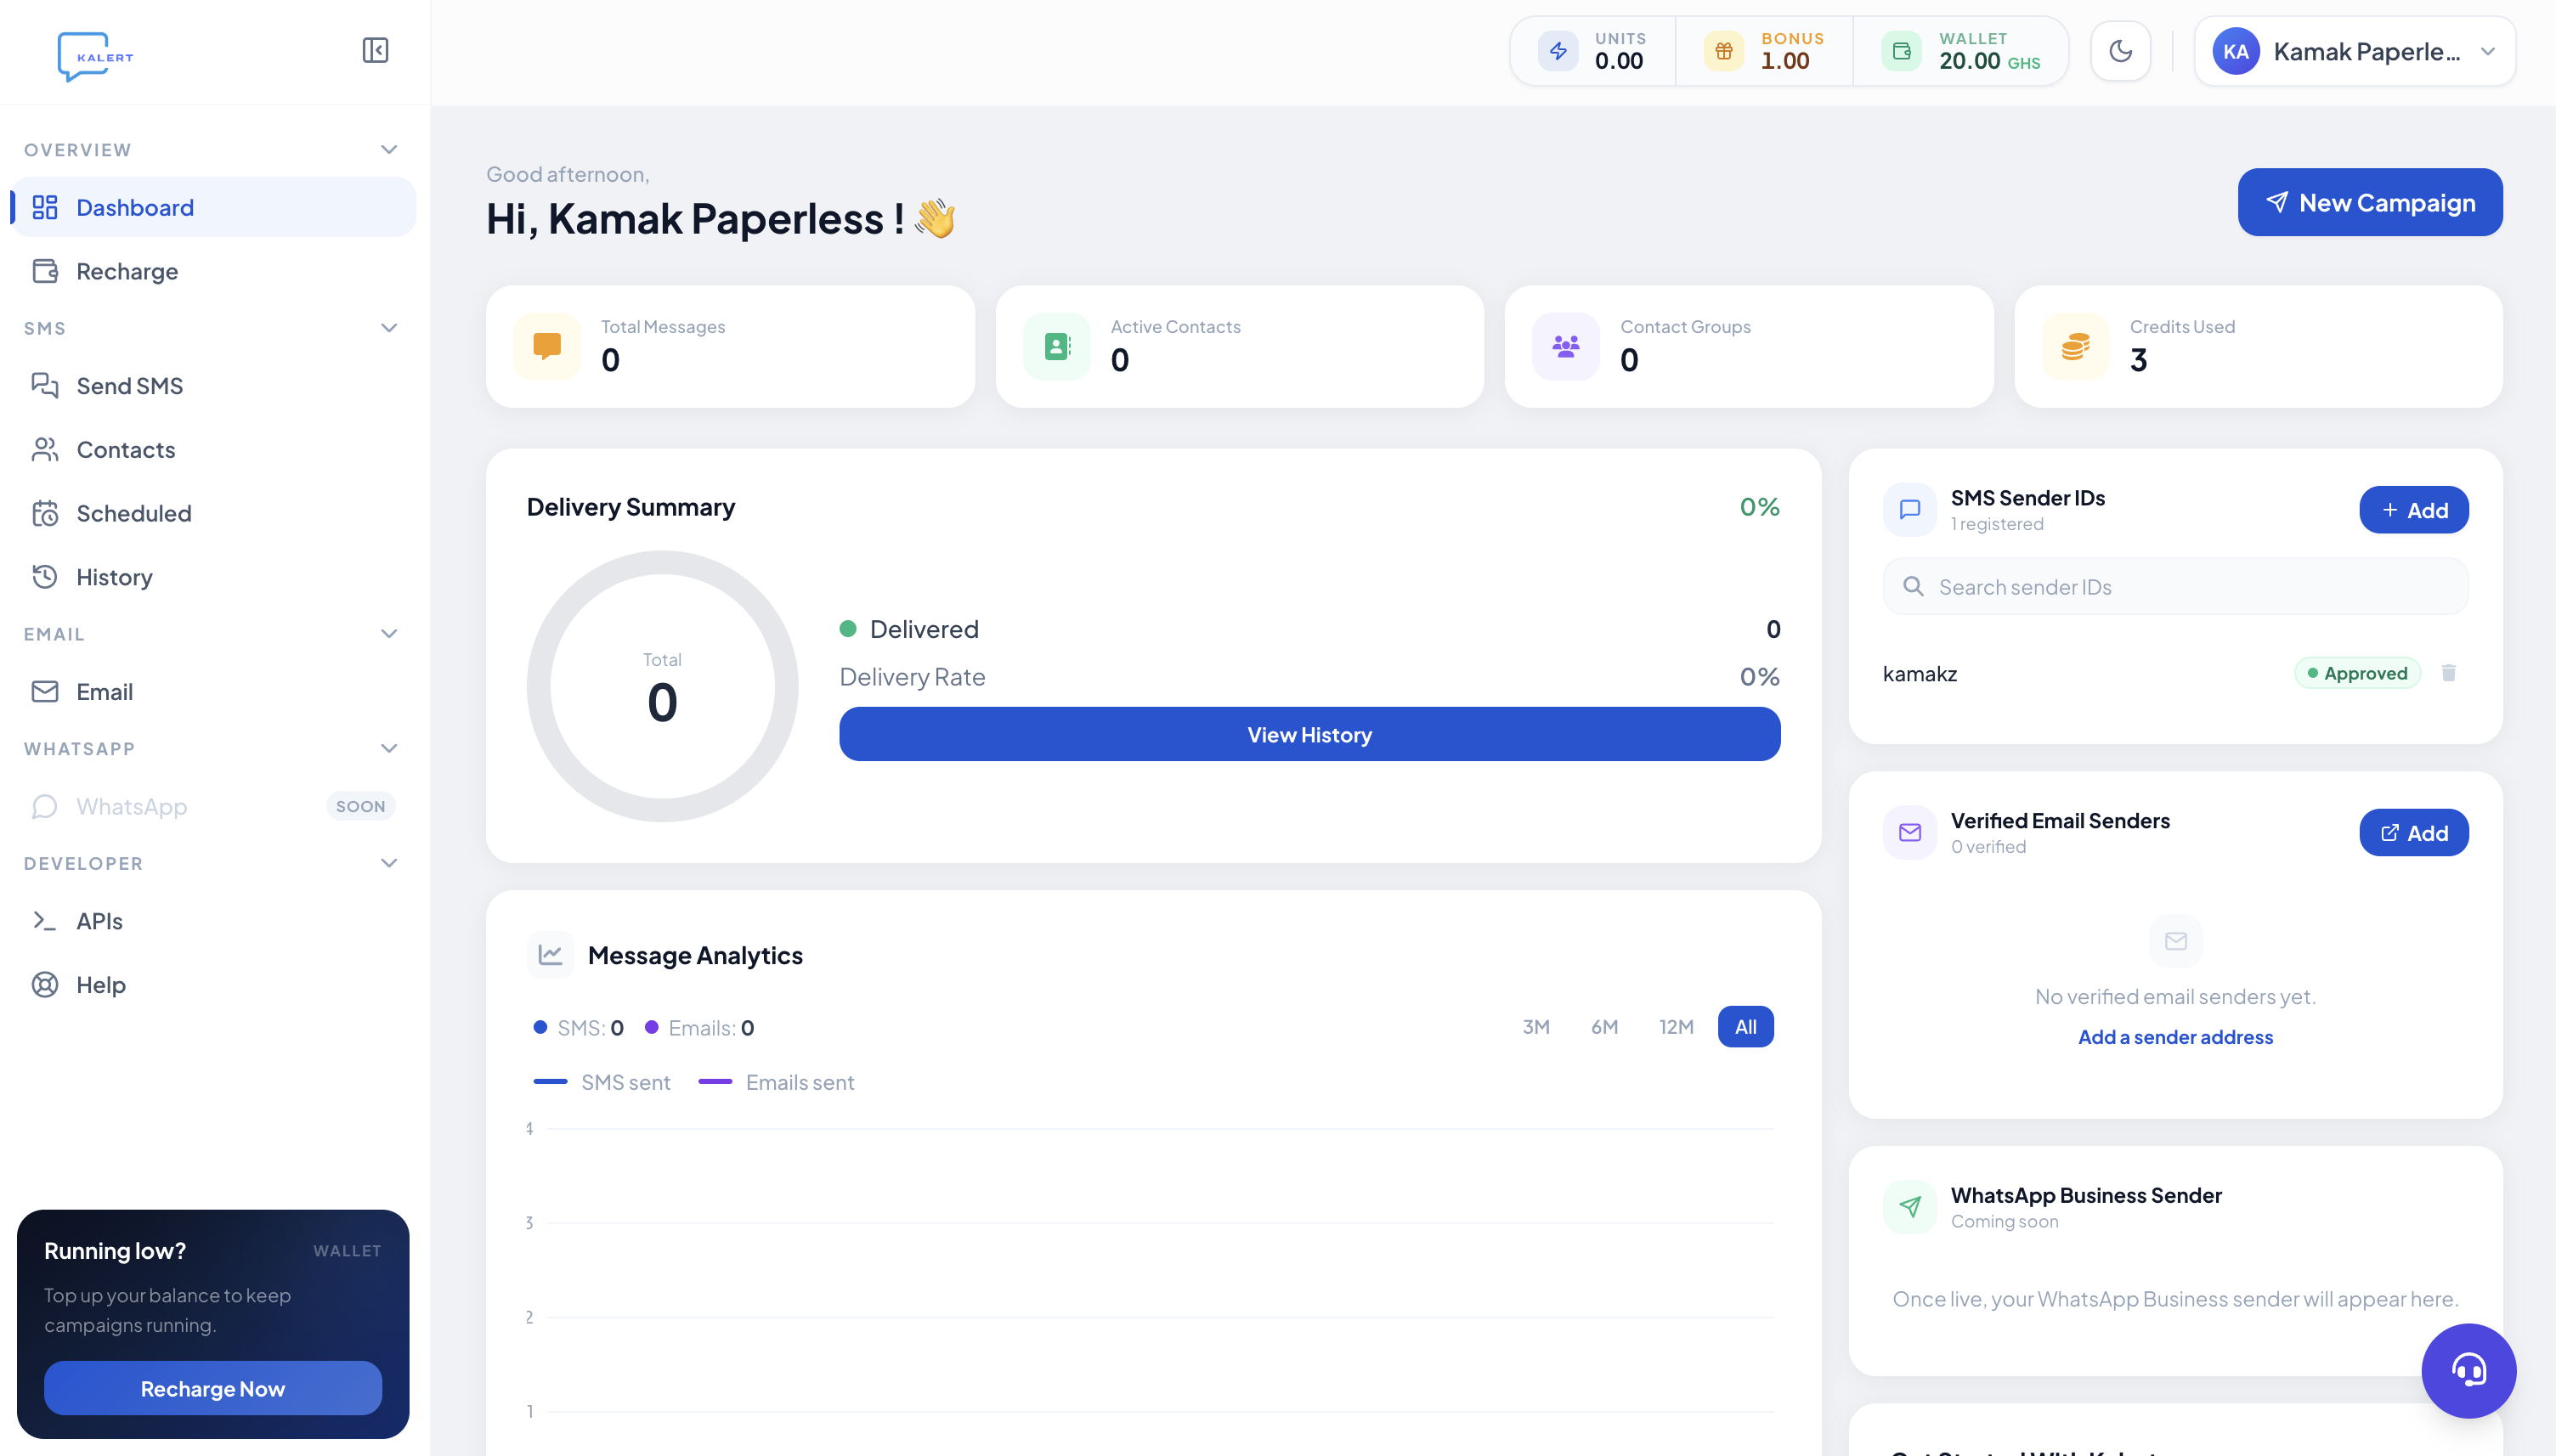The height and width of the screenshot is (1456, 2556).
Task: Open Scheduled messages
Action: tap(213, 513)
